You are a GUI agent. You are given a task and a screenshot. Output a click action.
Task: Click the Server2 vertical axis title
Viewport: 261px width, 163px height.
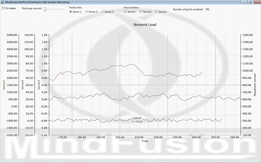coord(22,85)
